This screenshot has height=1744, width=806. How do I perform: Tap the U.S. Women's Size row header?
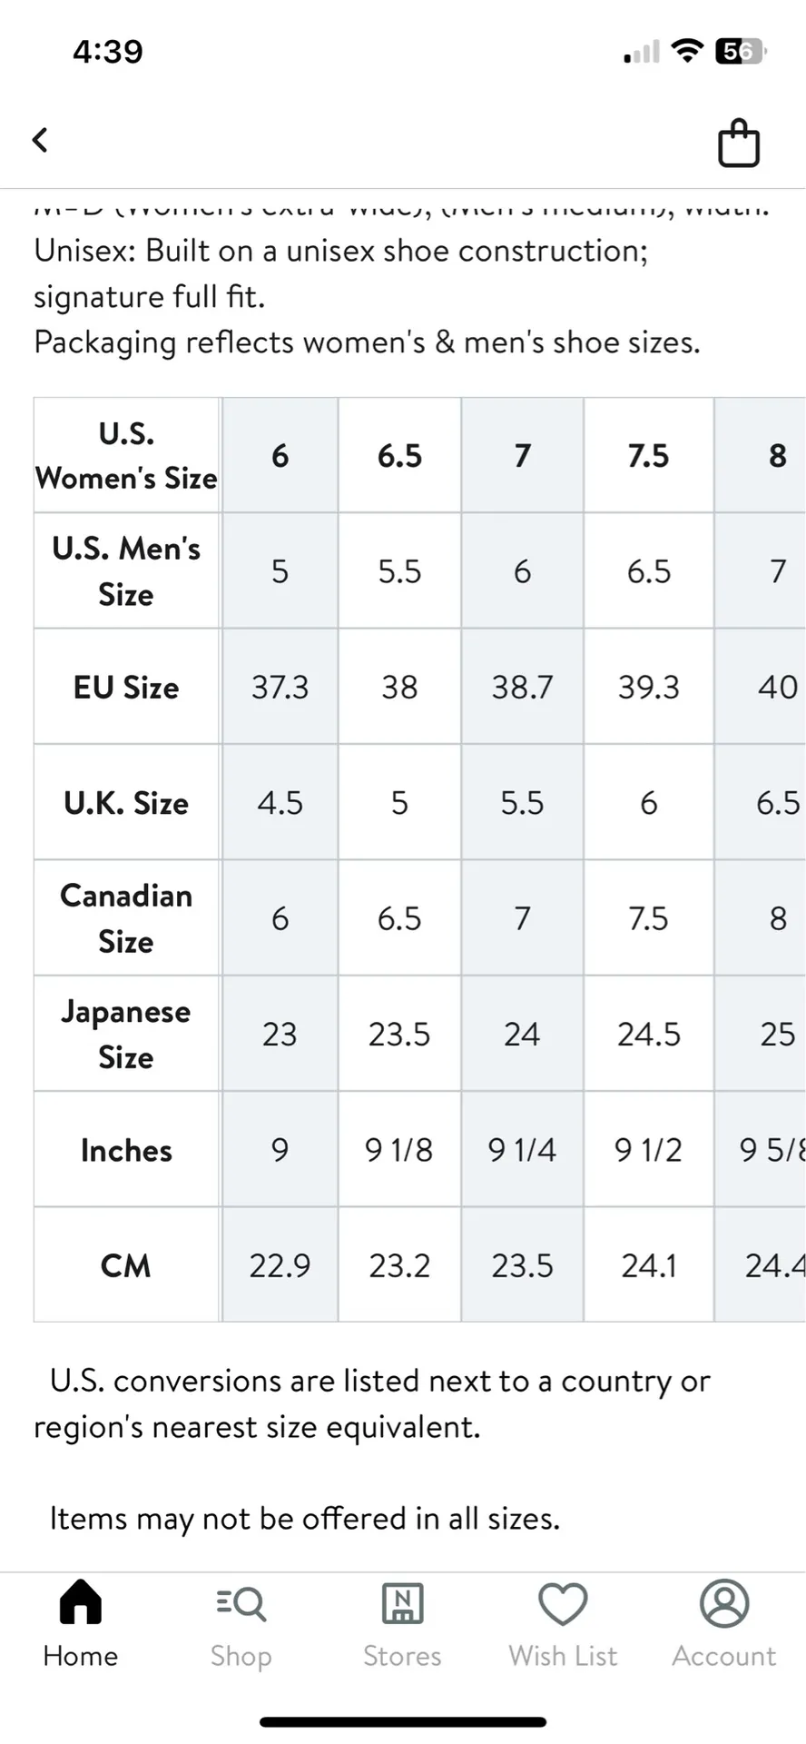pos(126,455)
